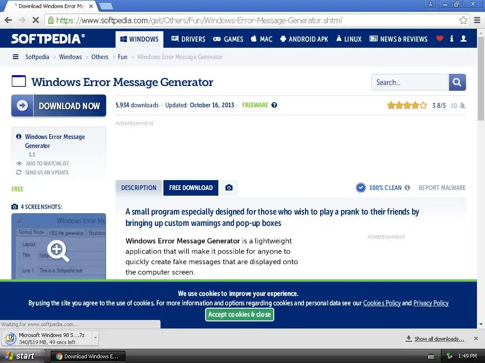Click the five star rating
Screen dimensions: 485x363
[x=407, y=105]
